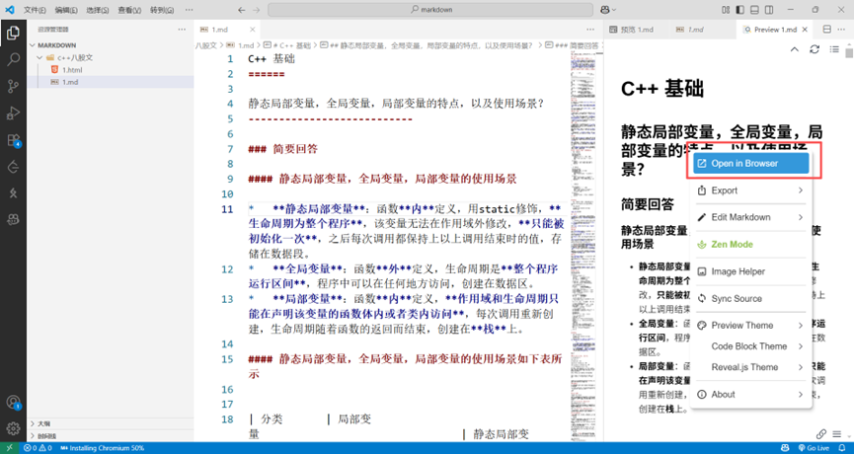Go back using title bar arrow

tap(242, 10)
